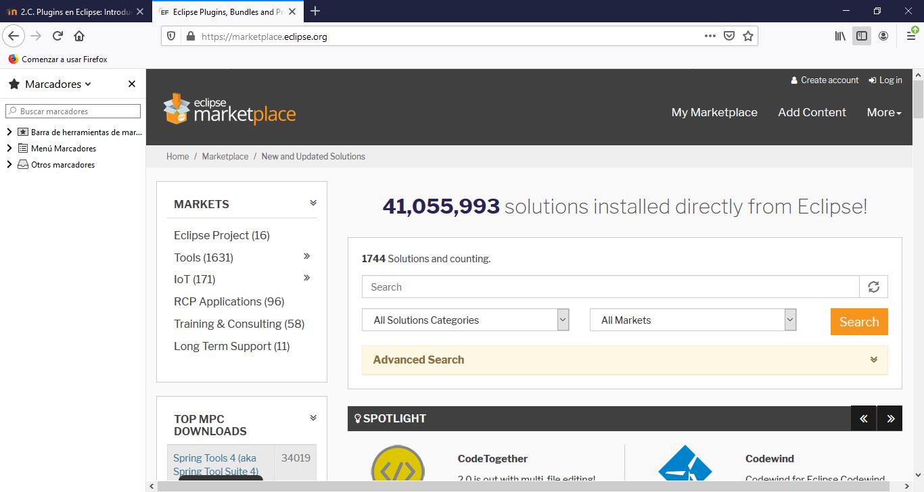Expand the IoT market subcategories arrow

pyautogui.click(x=306, y=278)
